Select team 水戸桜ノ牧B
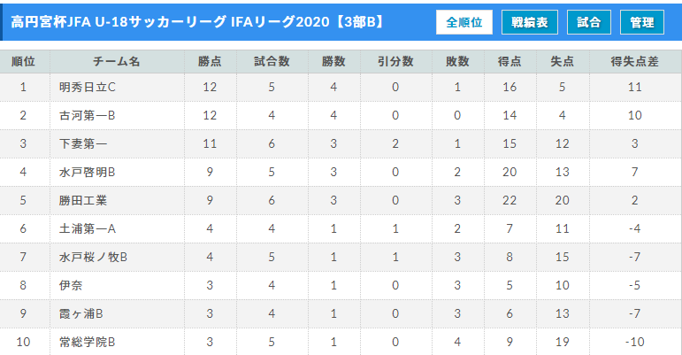The height and width of the screenshot is (355, 682). (x=93, y=257)
